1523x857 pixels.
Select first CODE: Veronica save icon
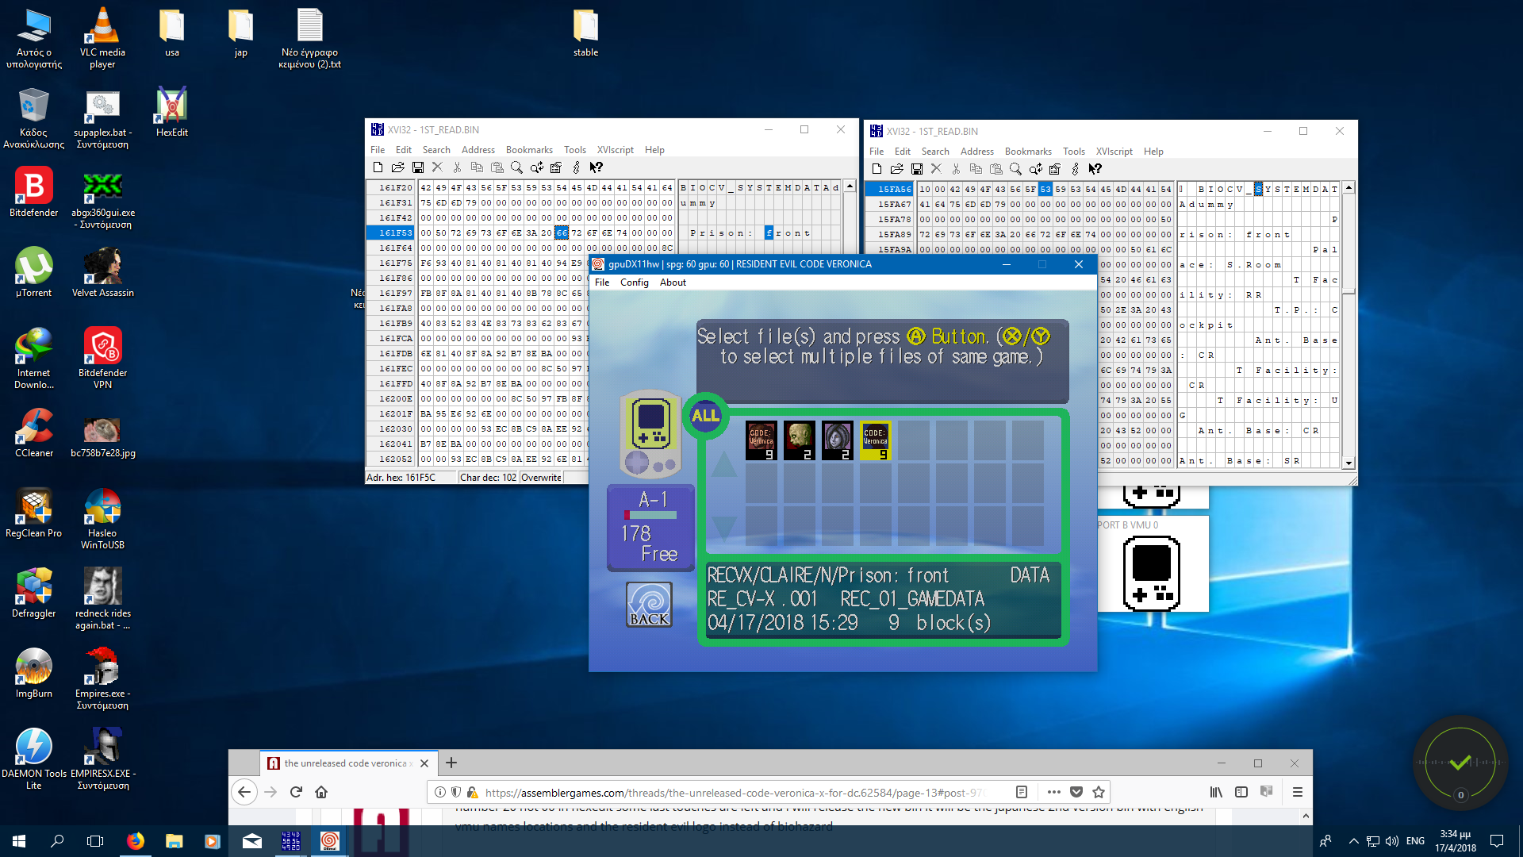pos(761,440)
